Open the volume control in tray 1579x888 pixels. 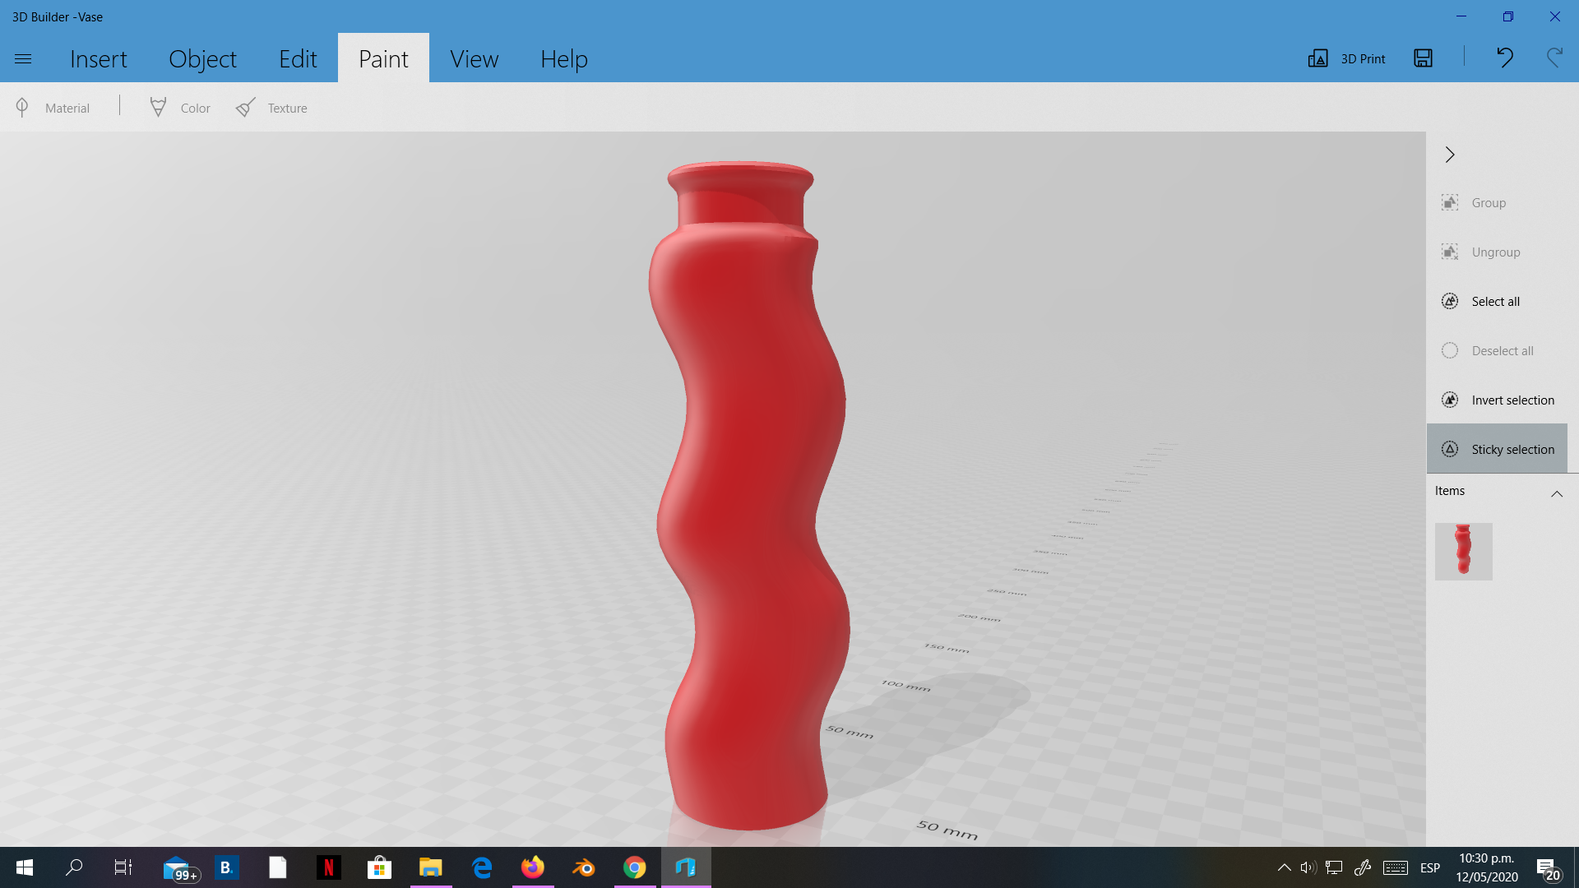1308,867
